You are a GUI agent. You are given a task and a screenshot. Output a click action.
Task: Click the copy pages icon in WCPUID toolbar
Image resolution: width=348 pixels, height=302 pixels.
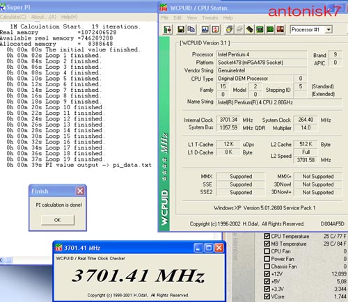(x=191, y=29)
